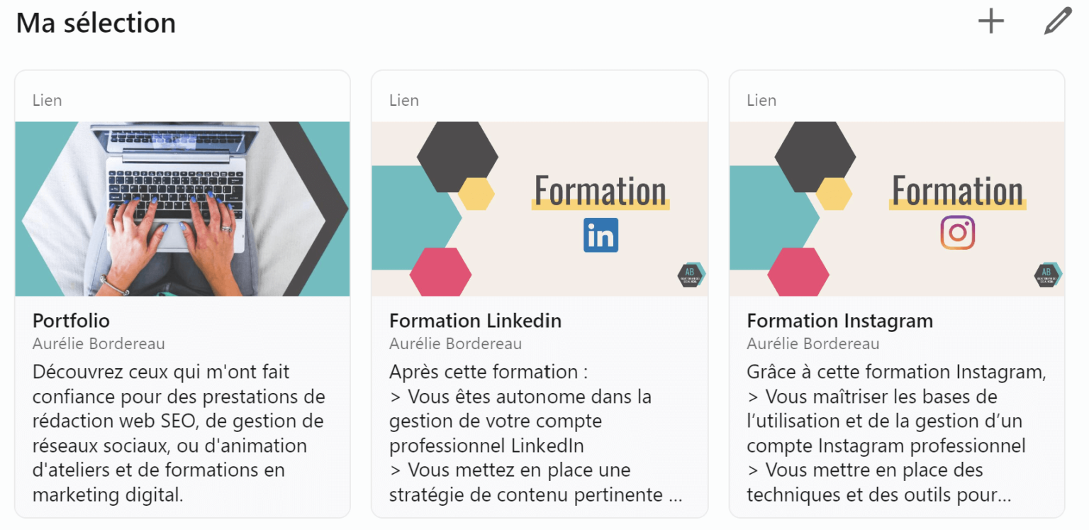Click the Lien label on the Portfolio card
The height and width of the screenshot is (530, 1089).
click(47, 100)
